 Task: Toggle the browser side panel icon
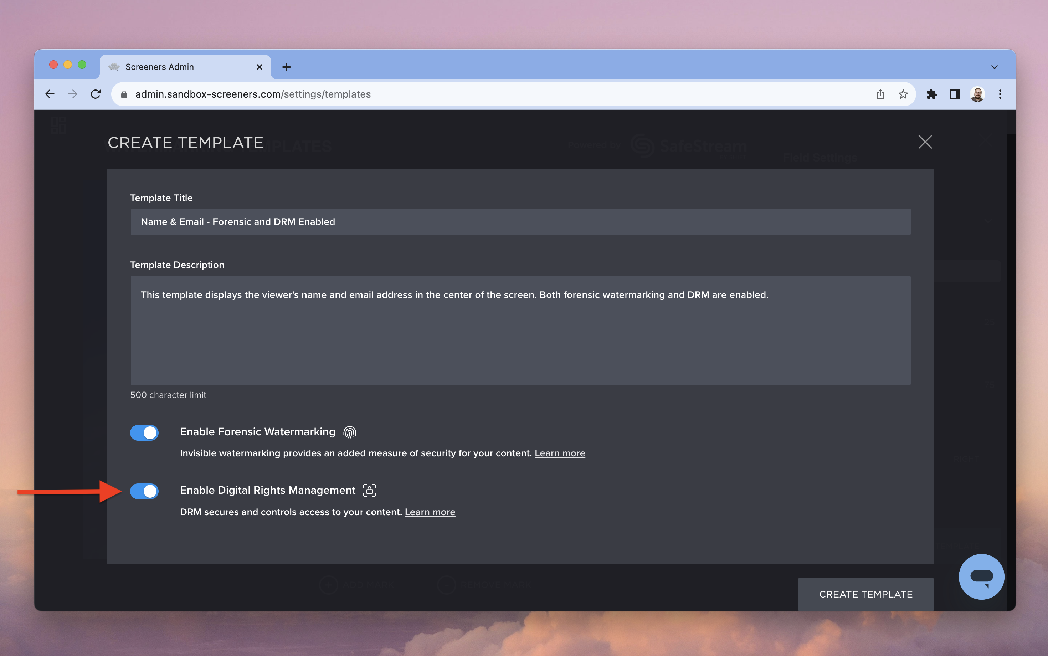click(x=954, y=94)
